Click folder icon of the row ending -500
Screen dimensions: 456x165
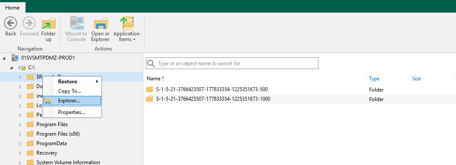click(150, 89)
